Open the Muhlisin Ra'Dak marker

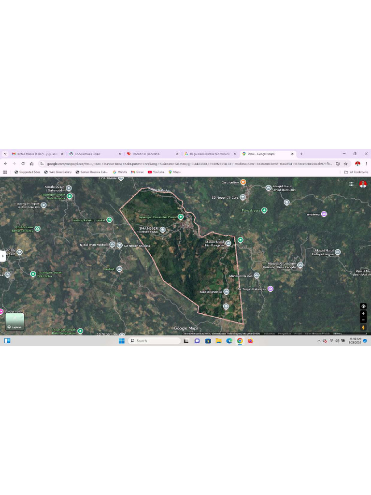coord(257,276)
